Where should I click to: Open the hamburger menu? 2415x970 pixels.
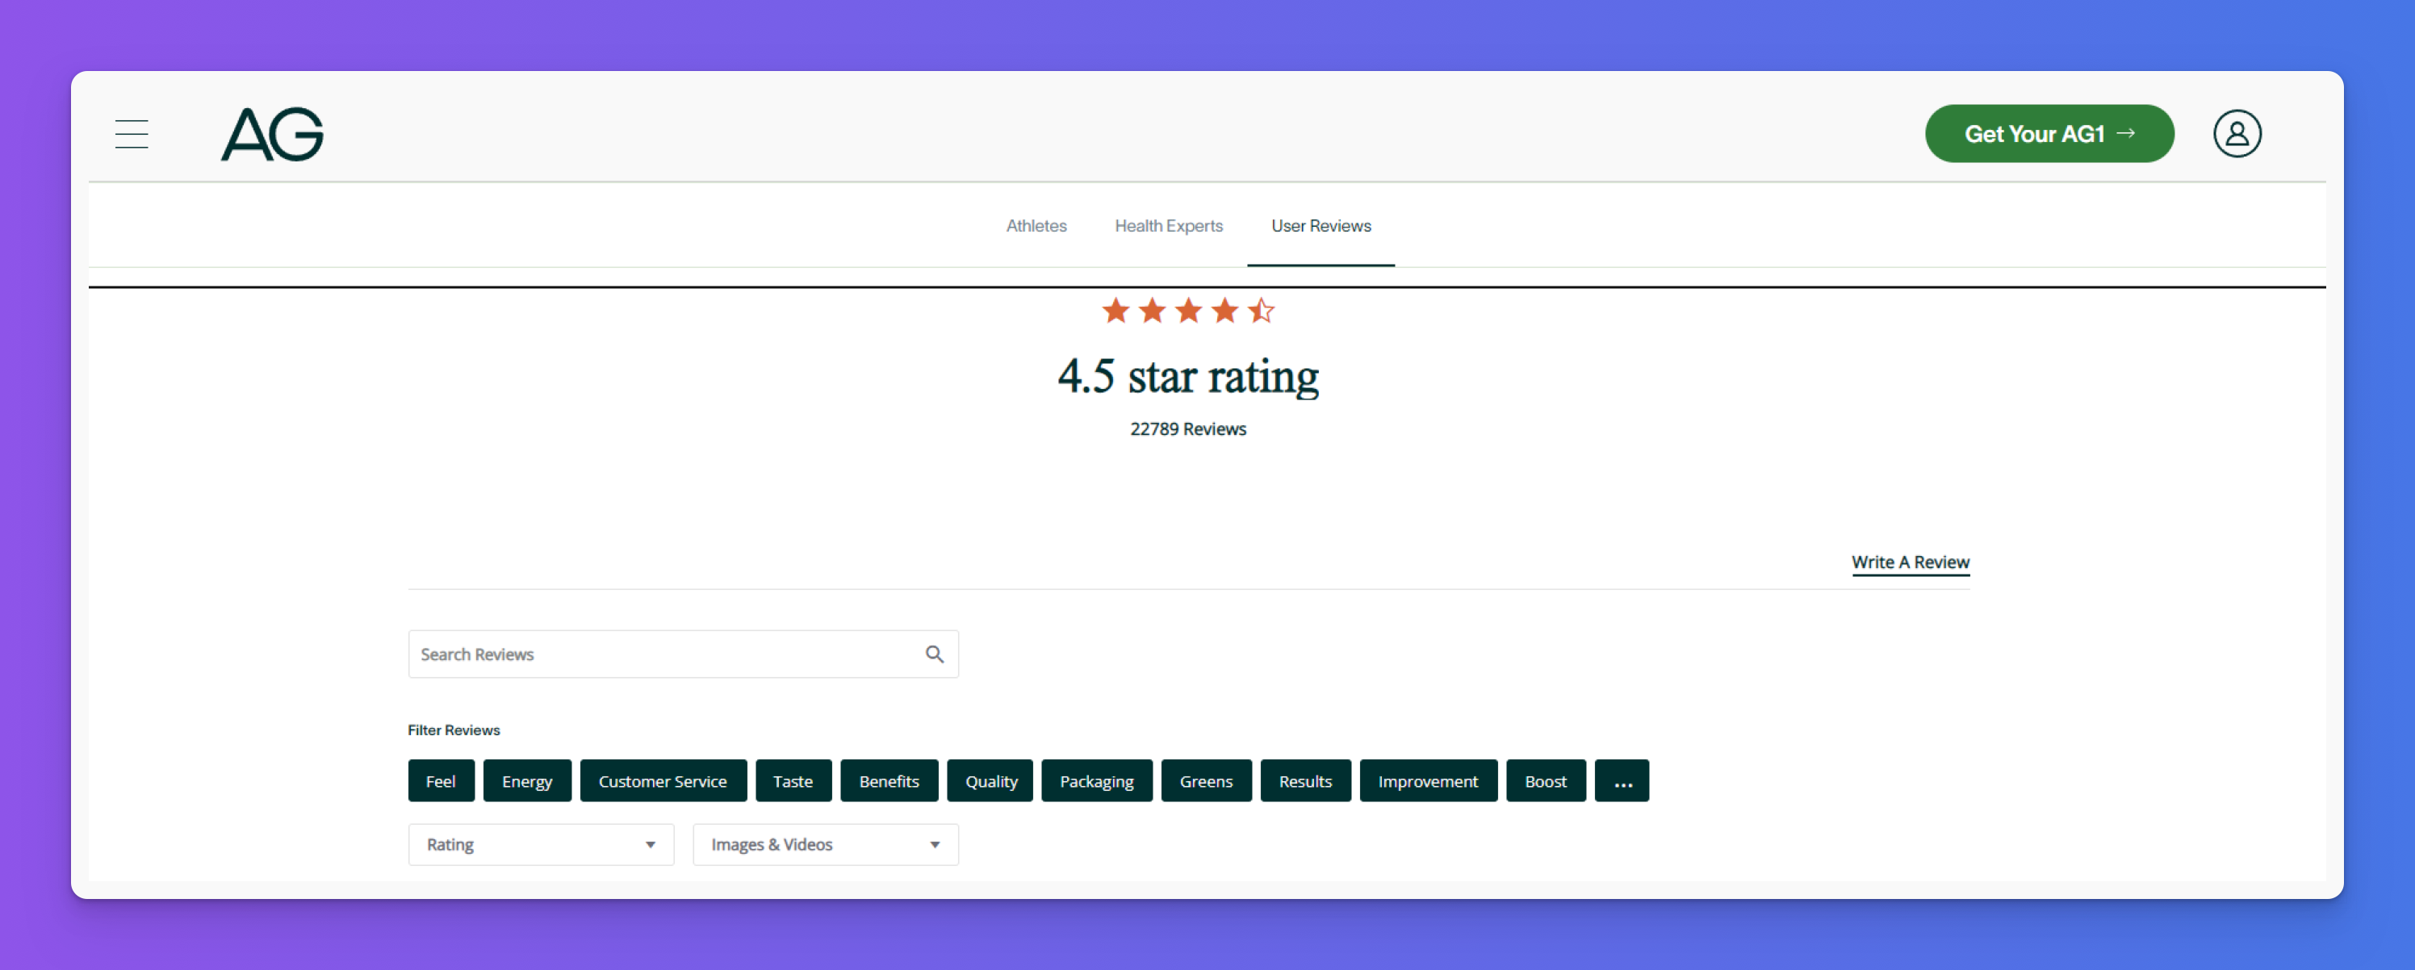coord(132,134)
